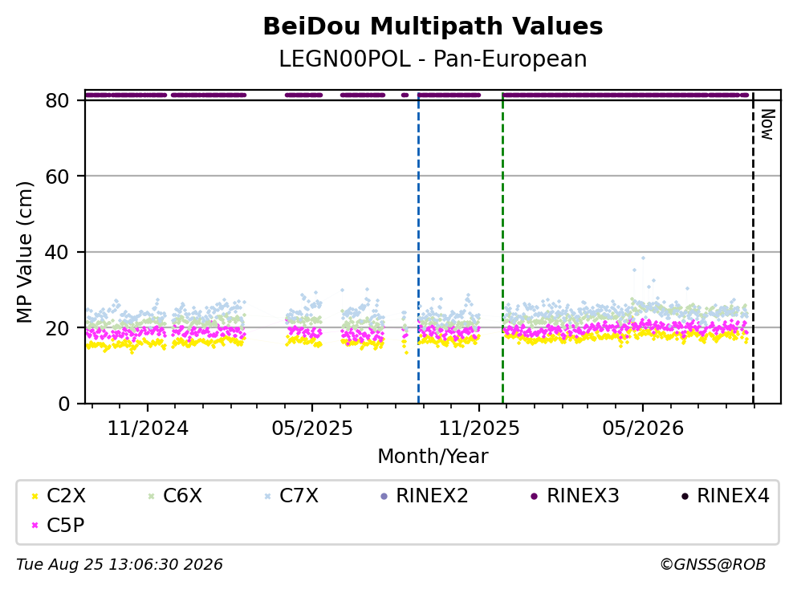
Task: Click the Now label
Action: [x=767, y=124]
